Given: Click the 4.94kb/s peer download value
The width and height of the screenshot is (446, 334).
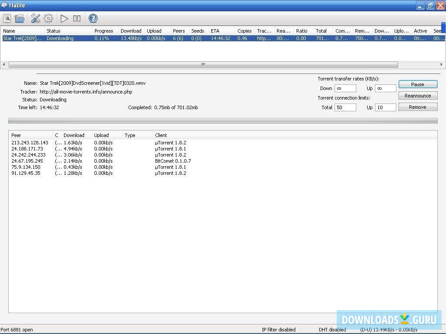Looking at the screenshot, I should pos(73,149).
